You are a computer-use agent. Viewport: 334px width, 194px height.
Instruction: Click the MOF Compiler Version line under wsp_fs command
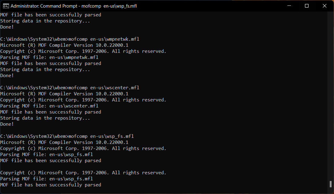tap(64, 142)
